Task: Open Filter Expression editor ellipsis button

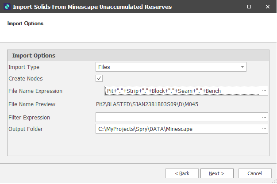Action: (x=264, y=117)
